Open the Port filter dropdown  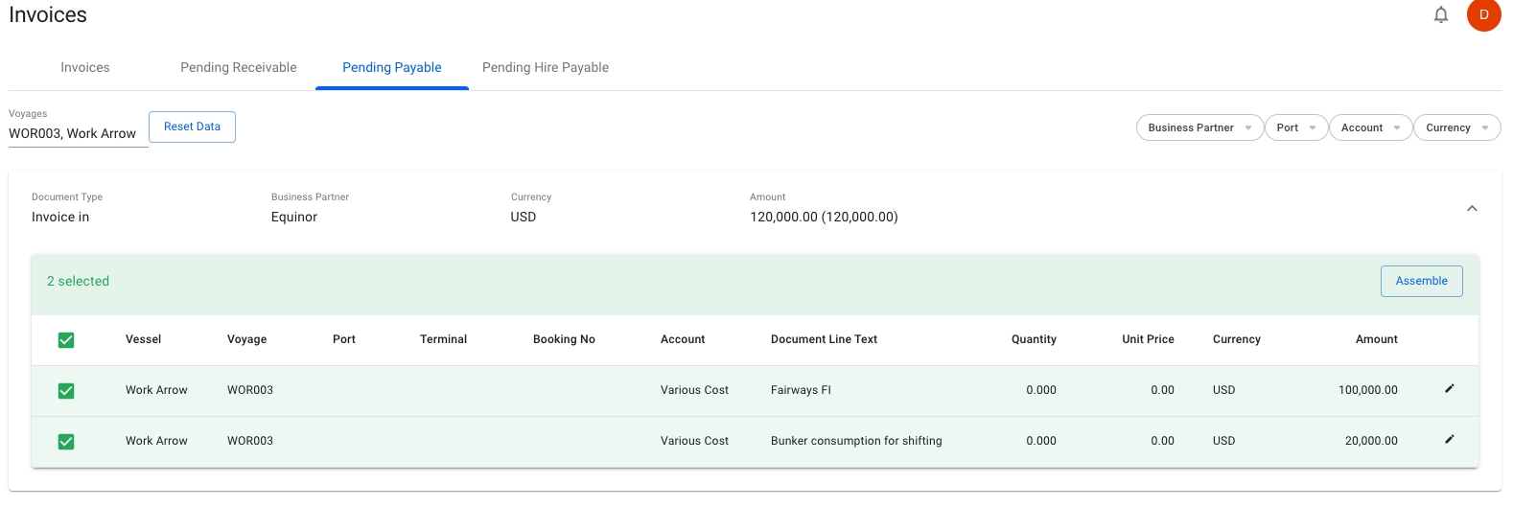[x=1295, y=127]
